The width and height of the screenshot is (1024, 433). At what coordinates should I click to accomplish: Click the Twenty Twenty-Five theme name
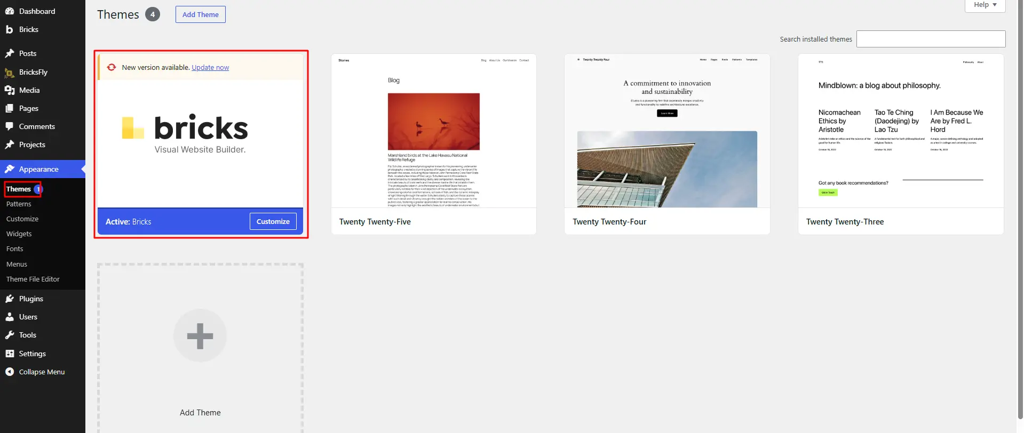pos(375,222)
